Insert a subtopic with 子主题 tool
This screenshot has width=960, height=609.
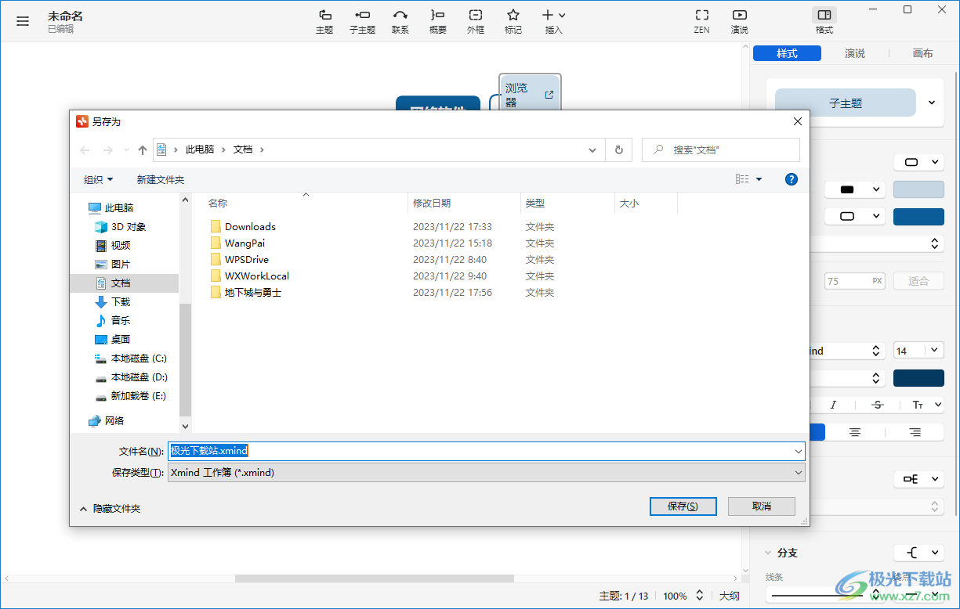point(362,21)
